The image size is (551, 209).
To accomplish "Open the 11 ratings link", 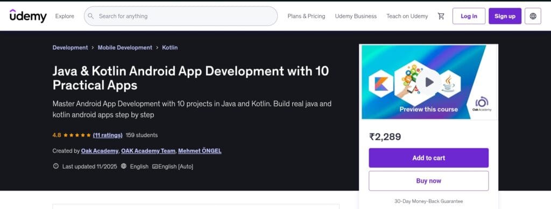I will 108,135.
